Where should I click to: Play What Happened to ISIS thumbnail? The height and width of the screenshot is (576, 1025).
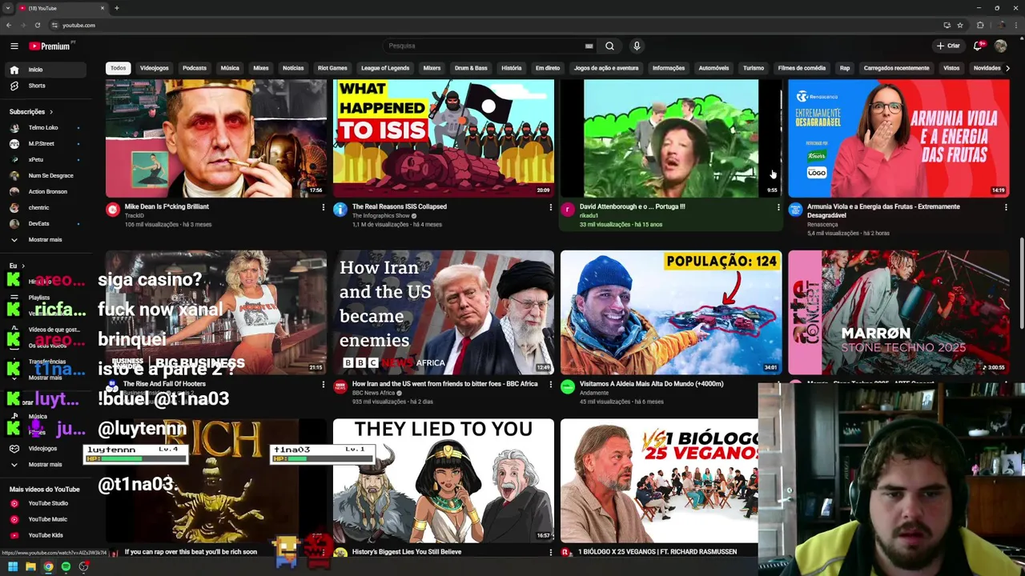click(444, 138)
